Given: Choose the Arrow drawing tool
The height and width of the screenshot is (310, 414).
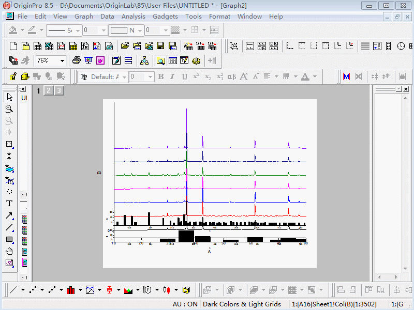Looking at the screenshot, I should [9, 215].
